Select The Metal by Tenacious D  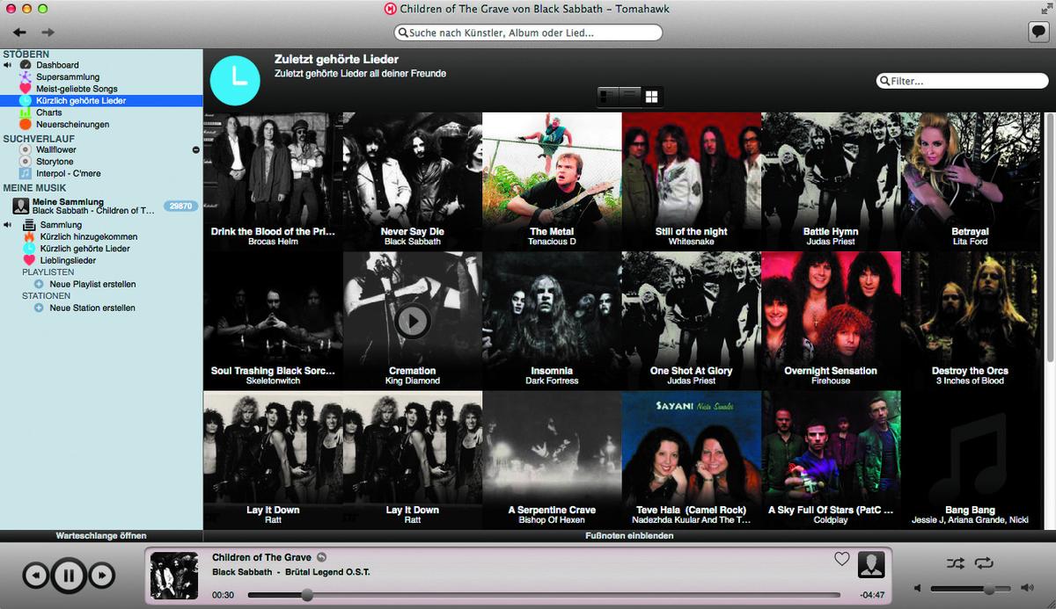click(552, 181)
